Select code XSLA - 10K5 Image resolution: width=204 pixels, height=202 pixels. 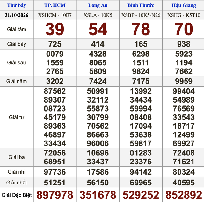point(98,15)
